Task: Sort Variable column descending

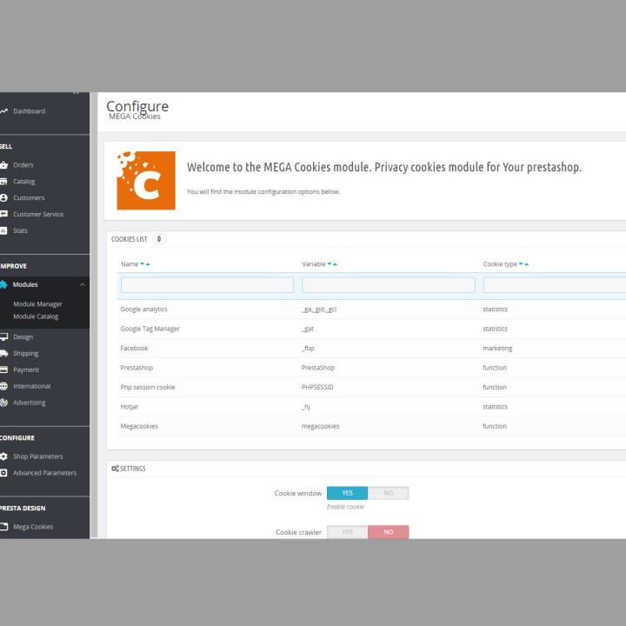Action: coord(330,264)
